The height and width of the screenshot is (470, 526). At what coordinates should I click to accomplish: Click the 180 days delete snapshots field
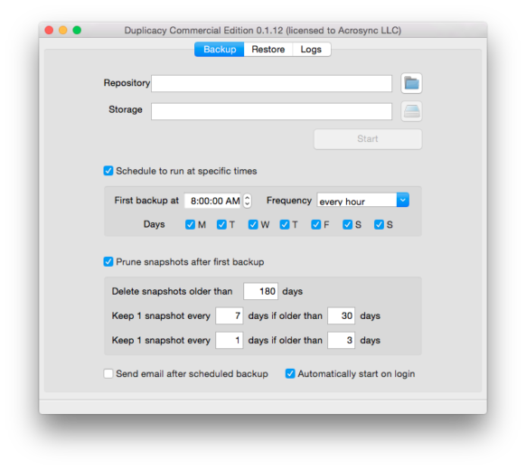[260, 291]
